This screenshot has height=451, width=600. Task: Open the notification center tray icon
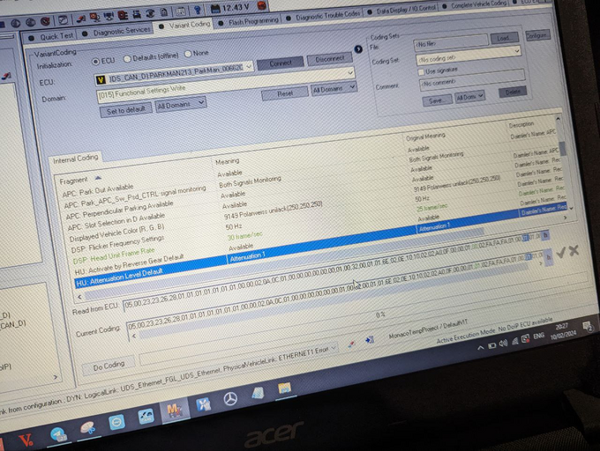[588, 328]
